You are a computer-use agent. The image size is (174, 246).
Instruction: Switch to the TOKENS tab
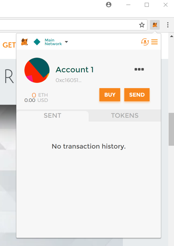coord(125,116)
